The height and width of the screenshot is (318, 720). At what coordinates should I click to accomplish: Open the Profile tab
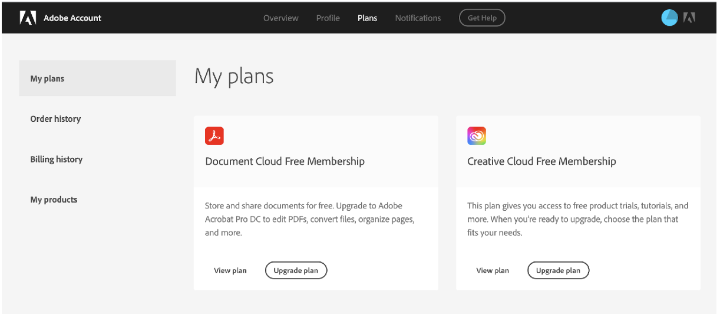point(328,18)
